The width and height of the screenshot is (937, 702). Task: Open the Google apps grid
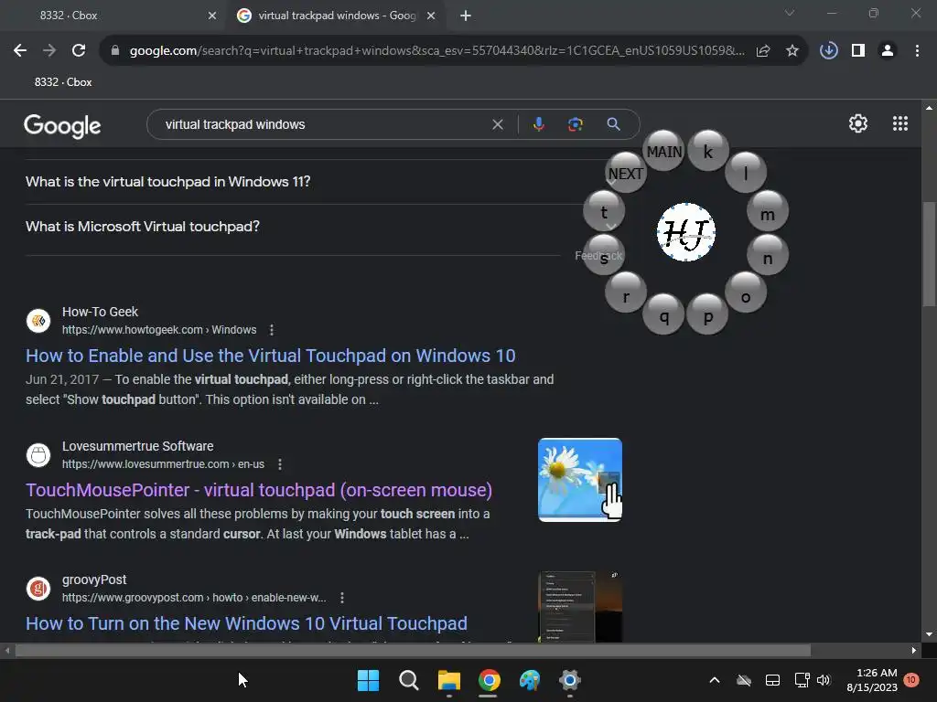point(900,123)
